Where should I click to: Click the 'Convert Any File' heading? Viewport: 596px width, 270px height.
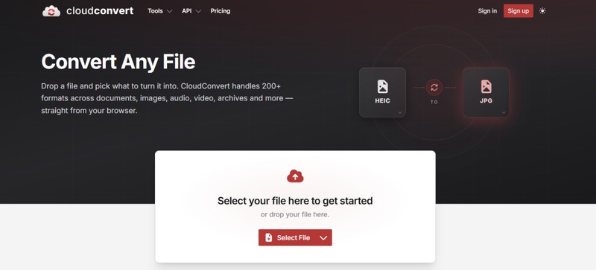click(x=118, y=62)
